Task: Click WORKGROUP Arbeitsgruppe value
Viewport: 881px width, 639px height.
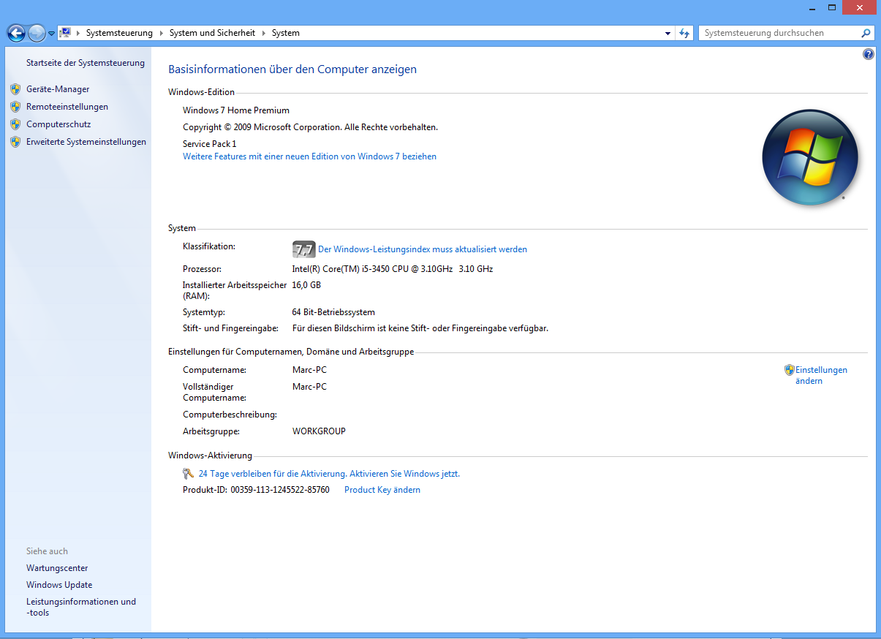Action: (319, 431)
